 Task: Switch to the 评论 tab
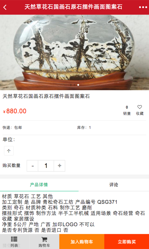114,185
